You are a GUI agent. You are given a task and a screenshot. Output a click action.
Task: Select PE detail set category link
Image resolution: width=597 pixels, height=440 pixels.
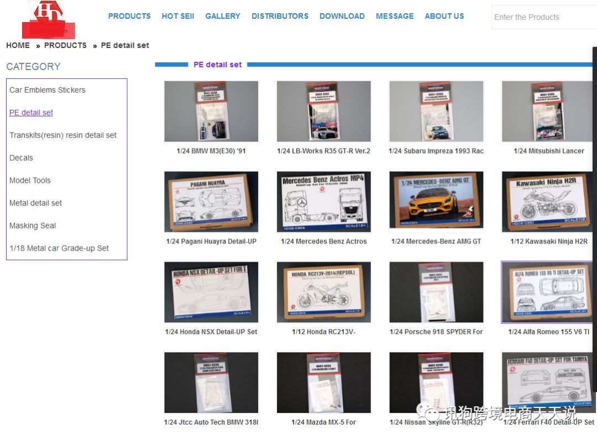[x=31, y=113]
